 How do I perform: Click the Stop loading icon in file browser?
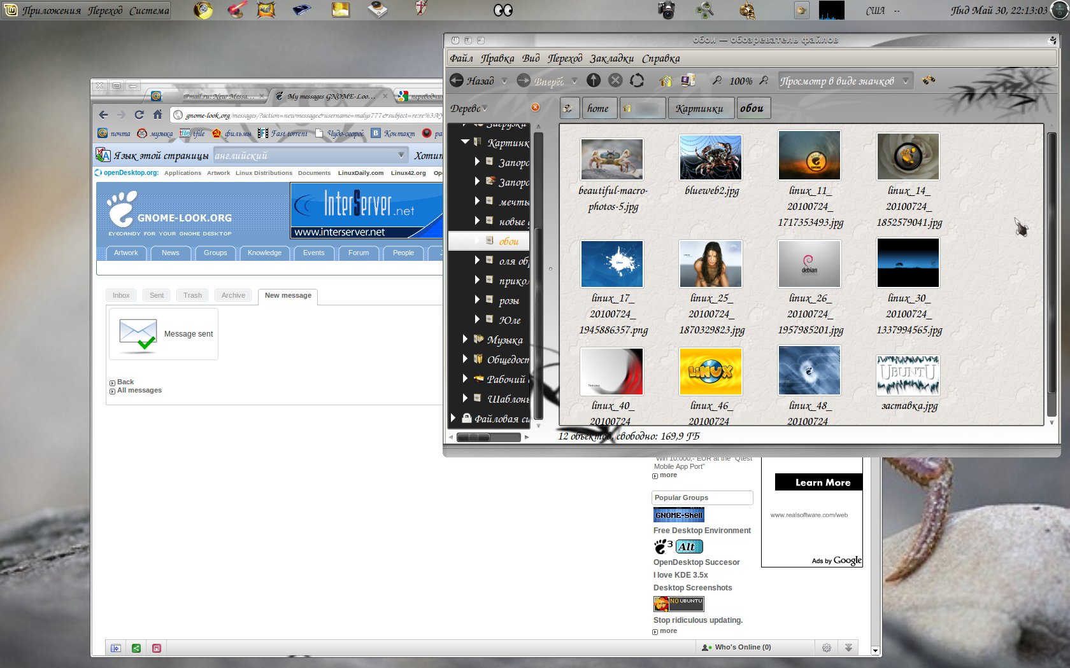pos(615,80)
